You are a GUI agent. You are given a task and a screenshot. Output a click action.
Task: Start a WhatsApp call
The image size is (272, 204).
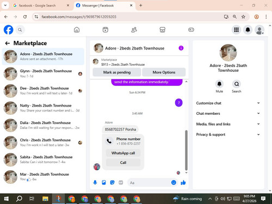click(123, 153)
